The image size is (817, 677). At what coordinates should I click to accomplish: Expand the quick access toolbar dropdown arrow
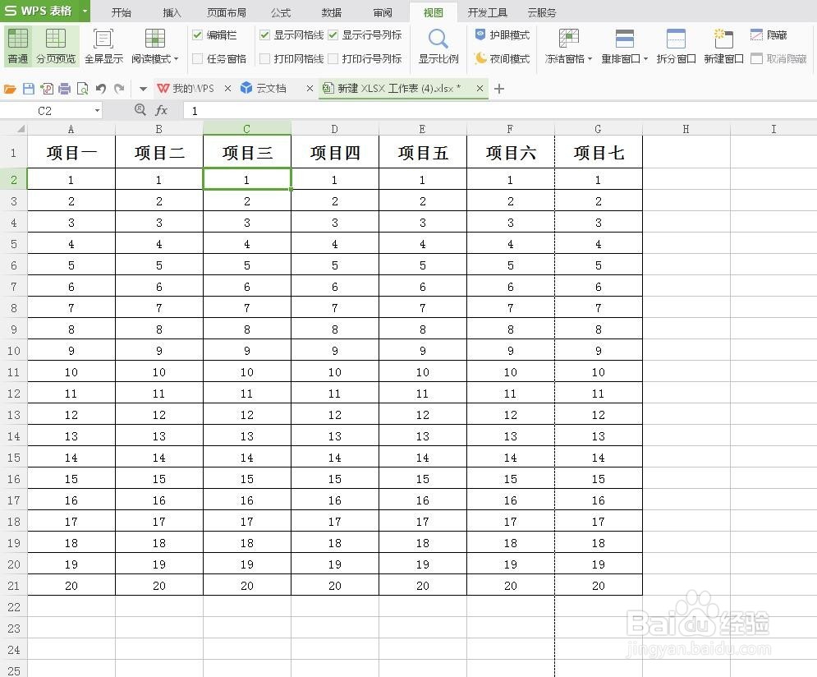(x=143, y=89)
